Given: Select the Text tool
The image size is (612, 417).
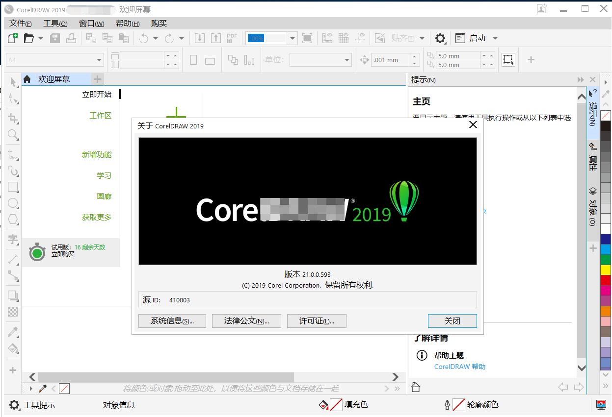Looking at the screenshot, I should pos(12,240).
